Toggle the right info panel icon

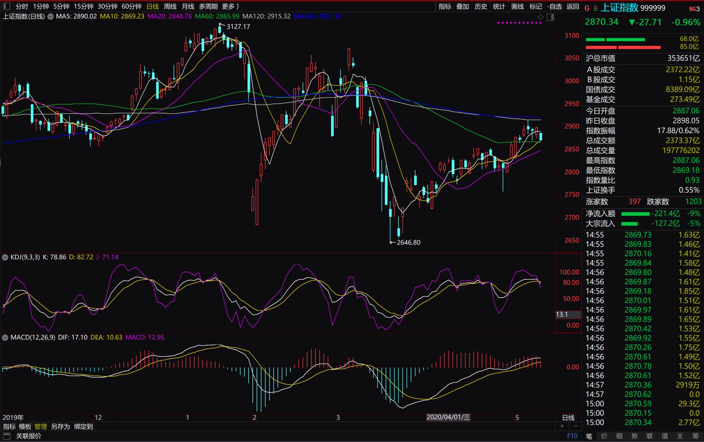tap(550, 17)
